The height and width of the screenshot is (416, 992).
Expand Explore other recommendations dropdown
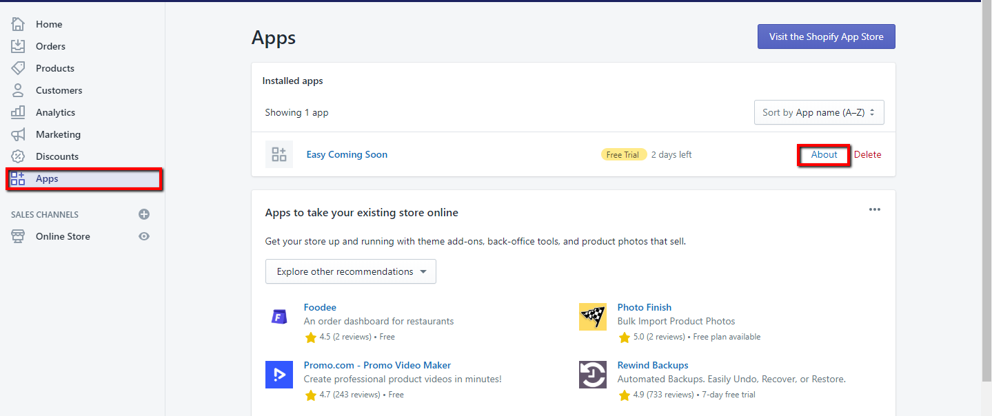[351, 271]
